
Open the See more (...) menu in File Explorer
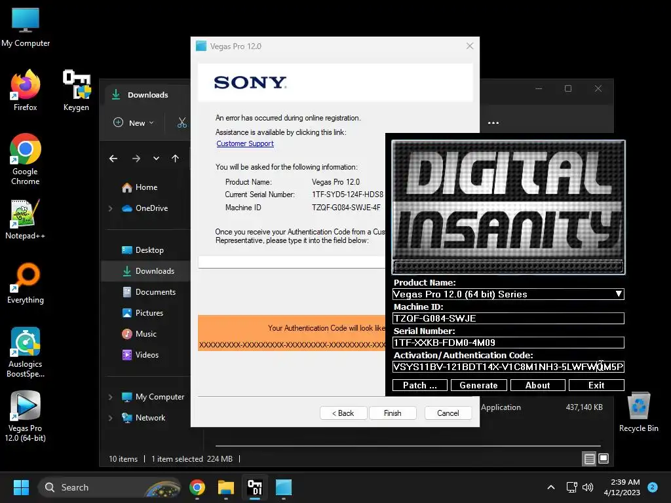coord(493,122)
